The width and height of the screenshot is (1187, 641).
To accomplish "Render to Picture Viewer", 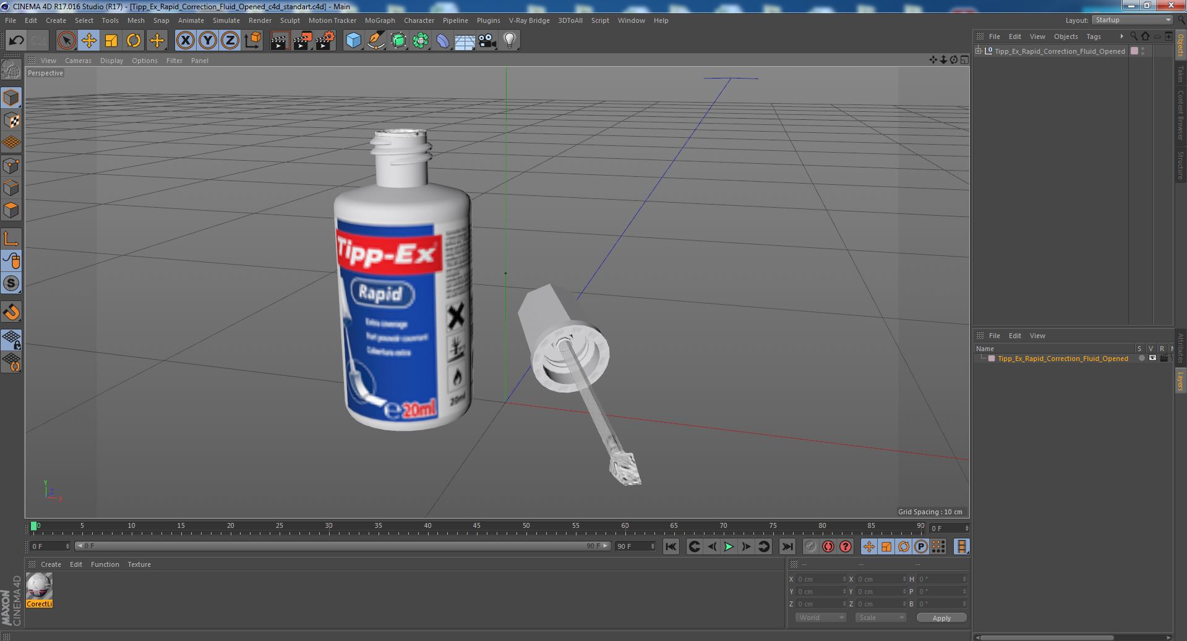I will [x=302, y=41].
